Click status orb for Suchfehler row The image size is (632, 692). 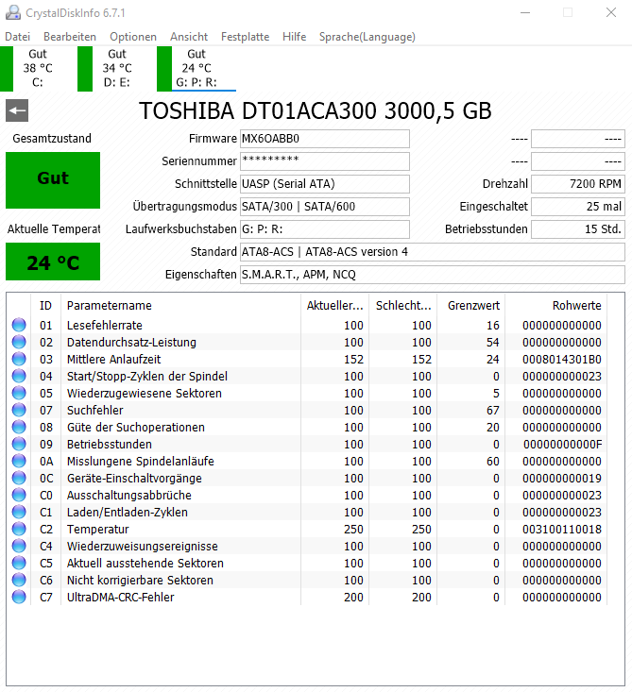click(19, 410)
